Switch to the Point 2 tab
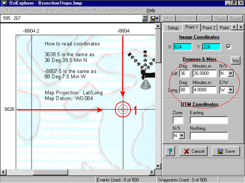245x183 pixels. (x=209, y=28)
